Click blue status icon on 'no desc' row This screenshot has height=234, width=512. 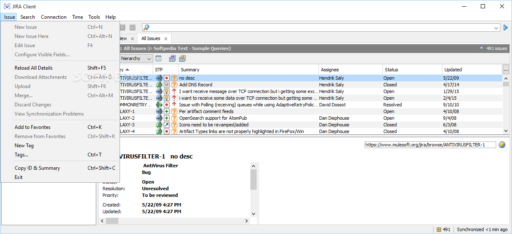(159, 78)
